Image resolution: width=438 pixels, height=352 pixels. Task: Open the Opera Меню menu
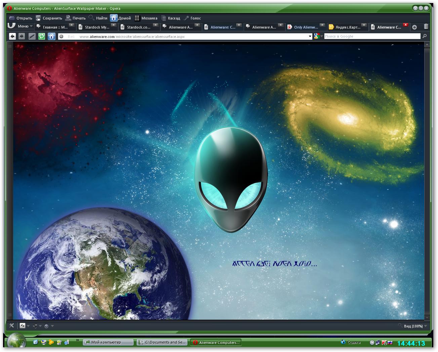(x=21, y=26)
